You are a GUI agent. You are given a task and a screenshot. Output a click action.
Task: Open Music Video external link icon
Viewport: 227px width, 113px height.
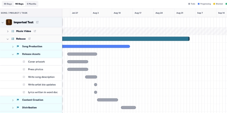(x=35, y=31)
